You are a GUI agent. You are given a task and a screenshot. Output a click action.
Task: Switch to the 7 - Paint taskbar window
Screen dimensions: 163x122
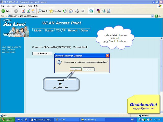(67, 120)
